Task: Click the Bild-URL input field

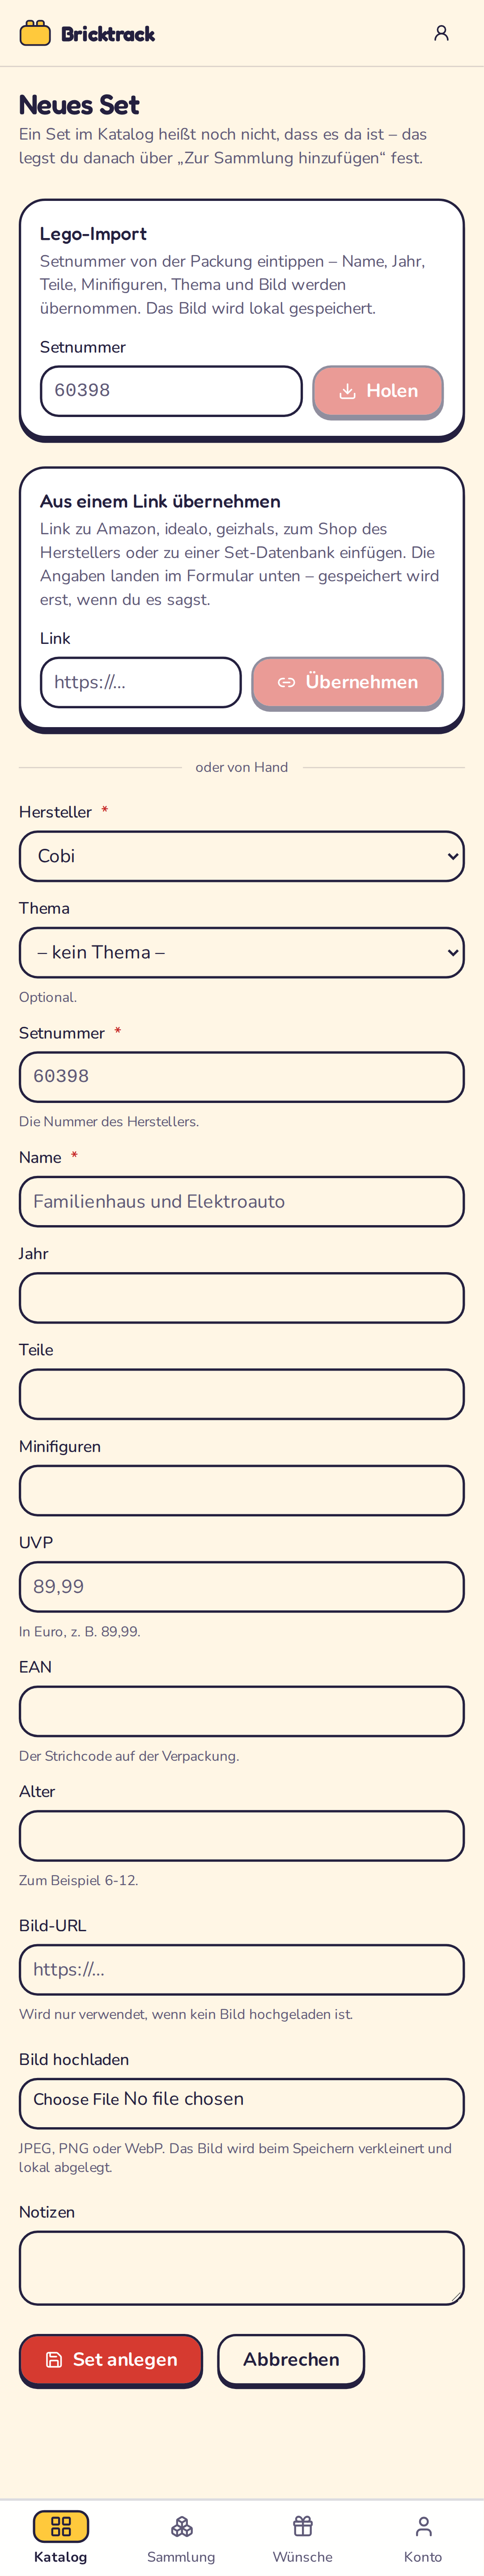Action: (x=242, y=1969)
